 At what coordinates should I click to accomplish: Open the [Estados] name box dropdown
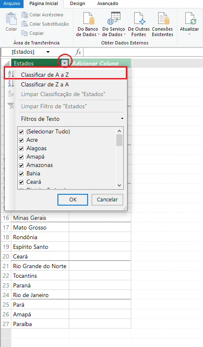pos(48,52)
